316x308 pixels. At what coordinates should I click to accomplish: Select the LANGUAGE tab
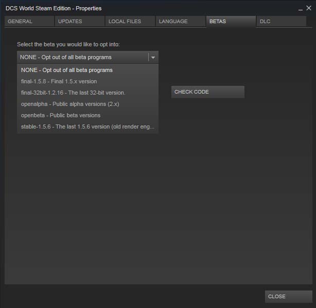181,21
